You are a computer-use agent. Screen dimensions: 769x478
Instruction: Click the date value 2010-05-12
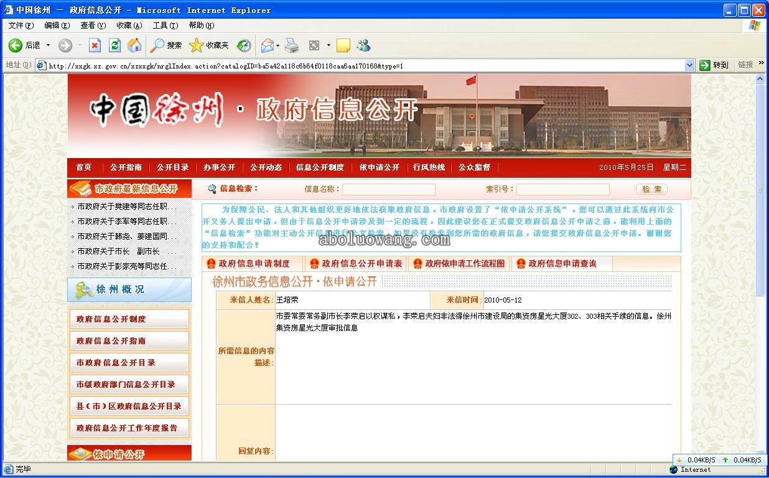pyautogui.click(x=503, y=300)
